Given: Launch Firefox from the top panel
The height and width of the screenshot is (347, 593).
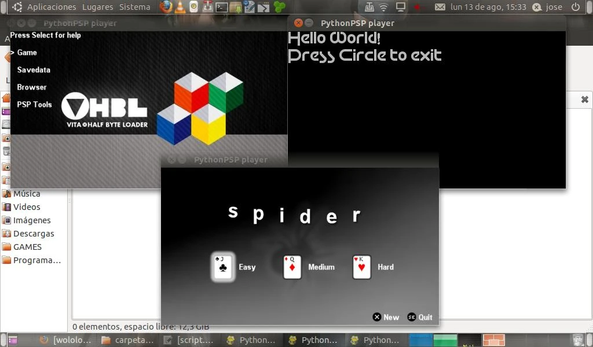Looking at the screenshot, I should pos(166,7).
